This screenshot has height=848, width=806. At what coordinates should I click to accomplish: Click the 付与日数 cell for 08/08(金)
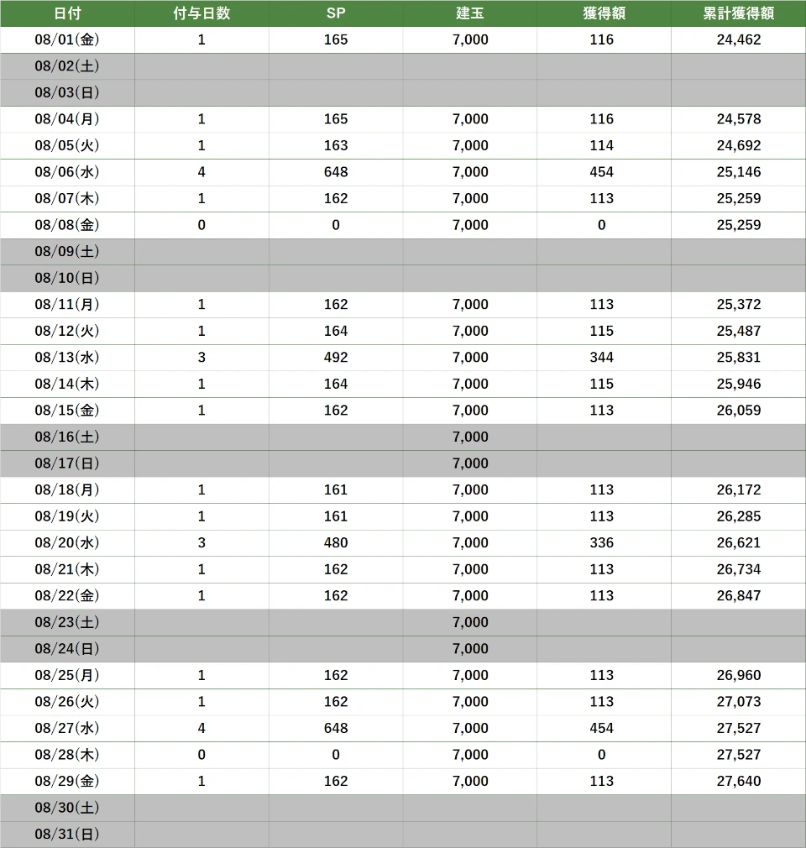tap(201, 225)
